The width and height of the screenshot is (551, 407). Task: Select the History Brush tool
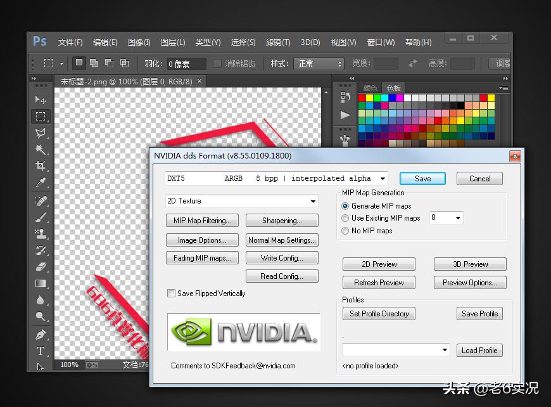click(x=41, y=250)
